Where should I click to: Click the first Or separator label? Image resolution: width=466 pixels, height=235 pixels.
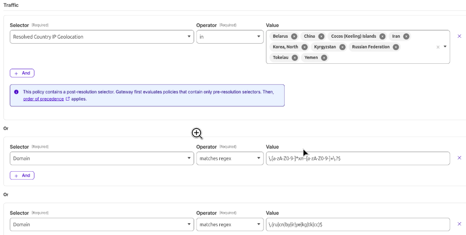(x=5, y=129)
